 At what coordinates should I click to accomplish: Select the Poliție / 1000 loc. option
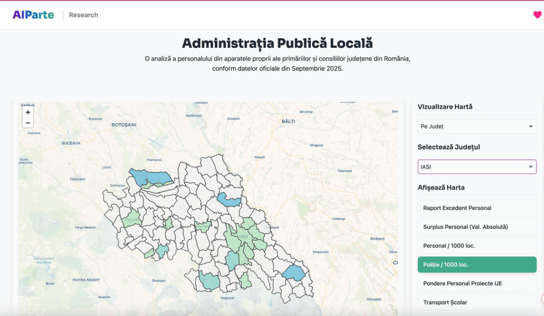point(477,264)
